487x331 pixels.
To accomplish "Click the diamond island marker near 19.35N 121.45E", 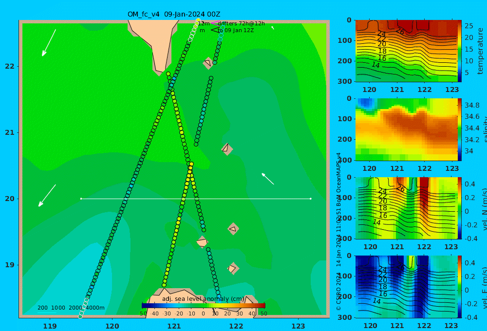I will coord(202,242).
